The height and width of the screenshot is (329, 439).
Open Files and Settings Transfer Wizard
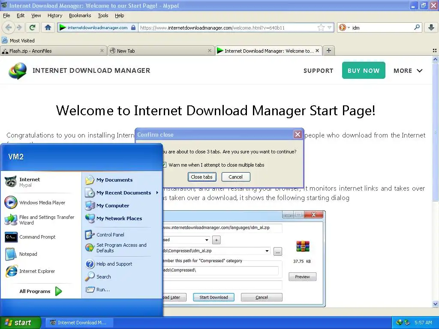click(41, 220)
